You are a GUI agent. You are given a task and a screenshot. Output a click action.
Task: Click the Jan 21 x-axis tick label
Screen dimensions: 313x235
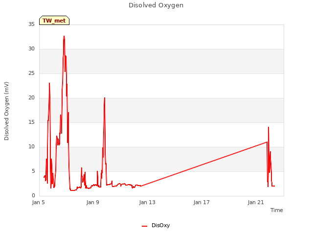[256, 202]
